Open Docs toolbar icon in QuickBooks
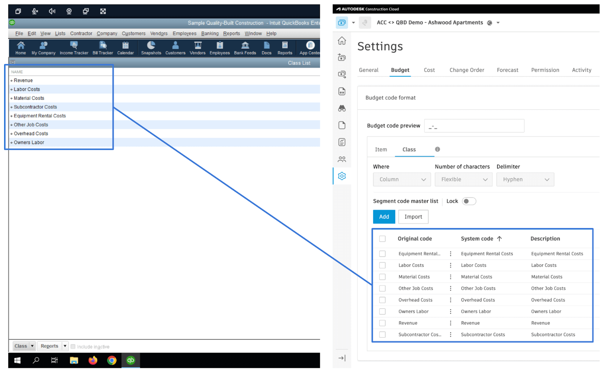The height and width of the screenshot is (374, 605). (266, 48)
